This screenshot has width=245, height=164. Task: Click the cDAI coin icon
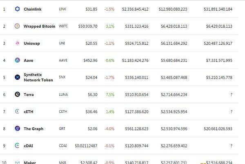(17, 146)
